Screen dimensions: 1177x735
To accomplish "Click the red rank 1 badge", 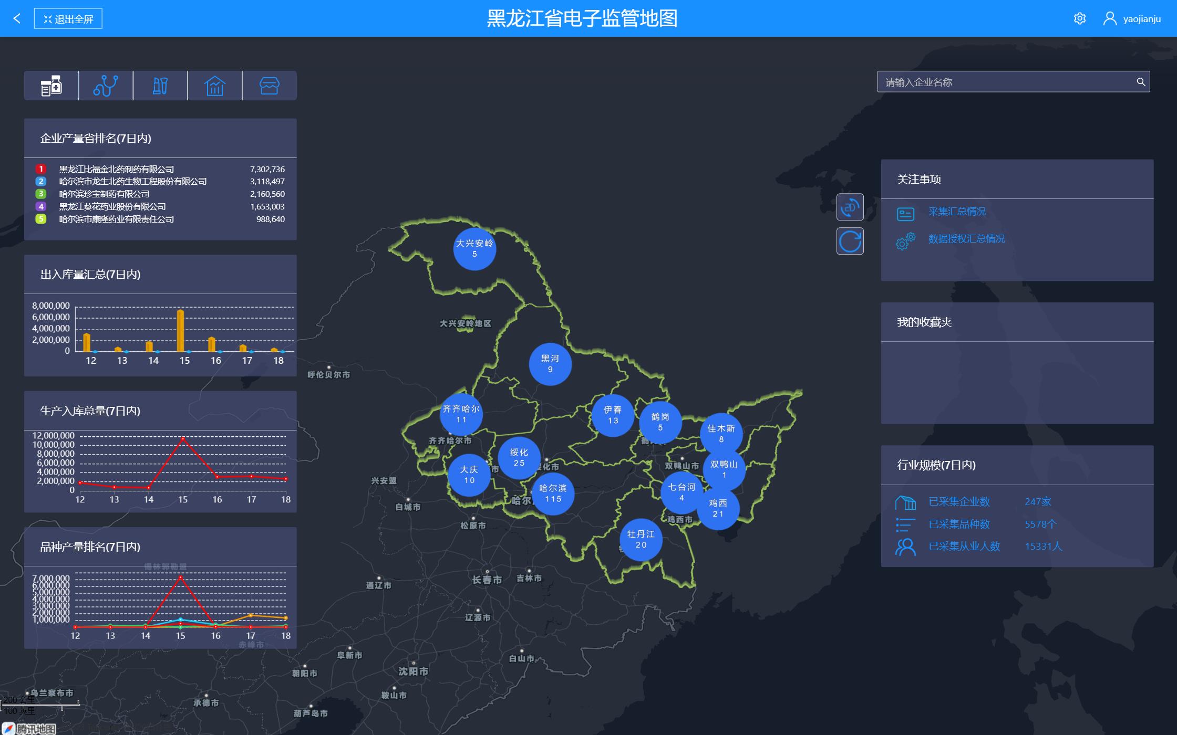I will (41, 169).
